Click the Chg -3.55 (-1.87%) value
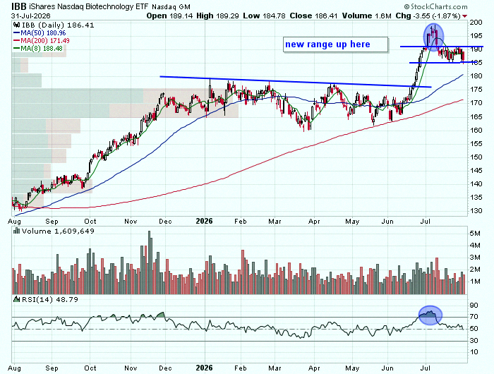 click(428, 16)
